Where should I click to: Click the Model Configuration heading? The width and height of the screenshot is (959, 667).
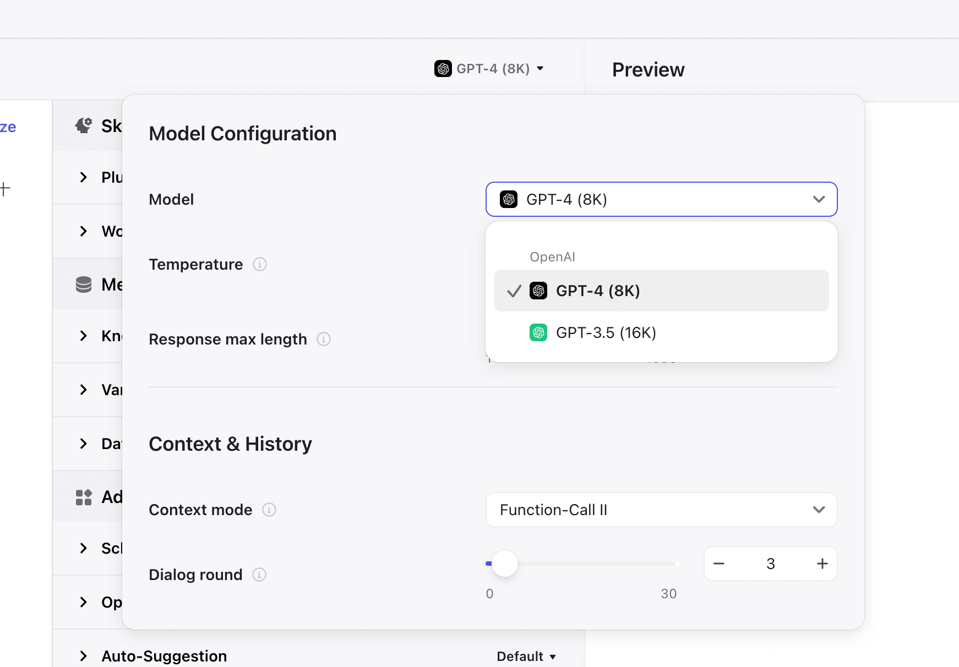pos(243,134)
